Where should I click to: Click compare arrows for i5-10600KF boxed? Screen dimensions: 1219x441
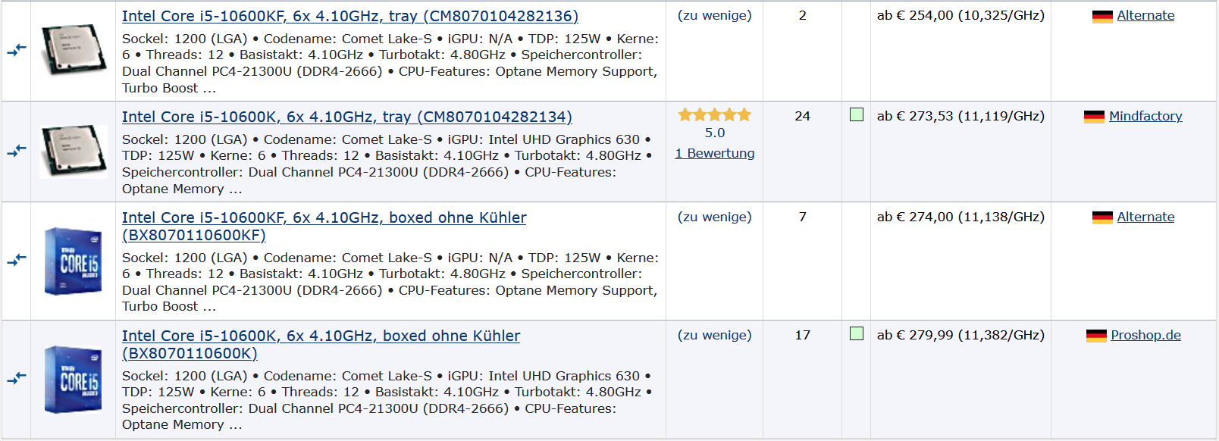click(17, 260)
